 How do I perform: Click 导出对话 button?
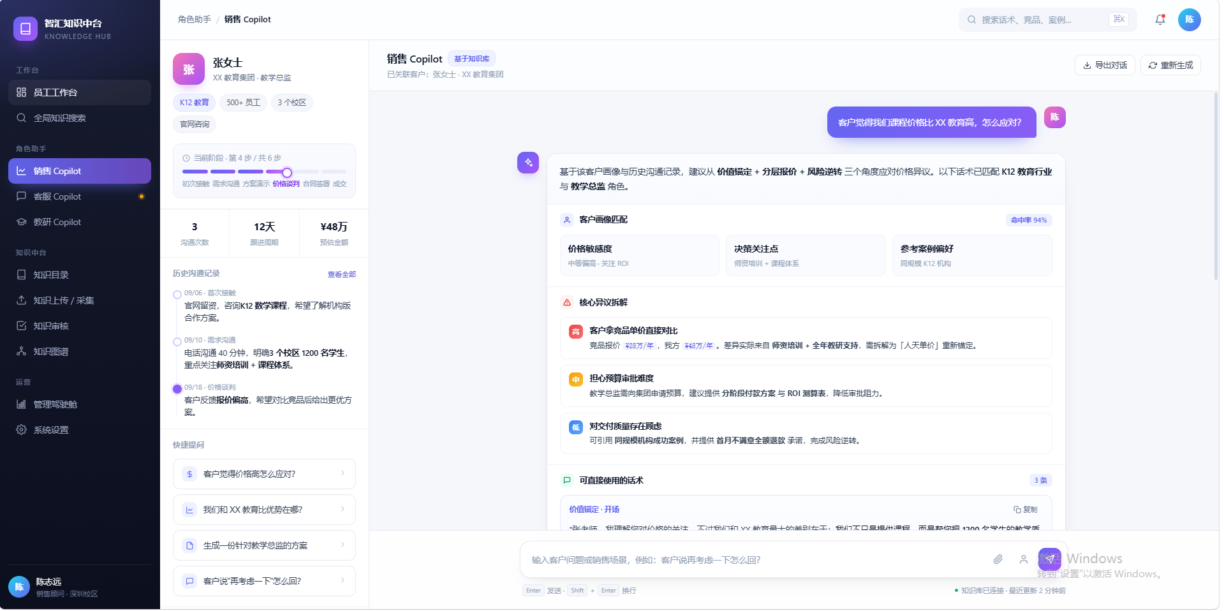click(1105, 65)
